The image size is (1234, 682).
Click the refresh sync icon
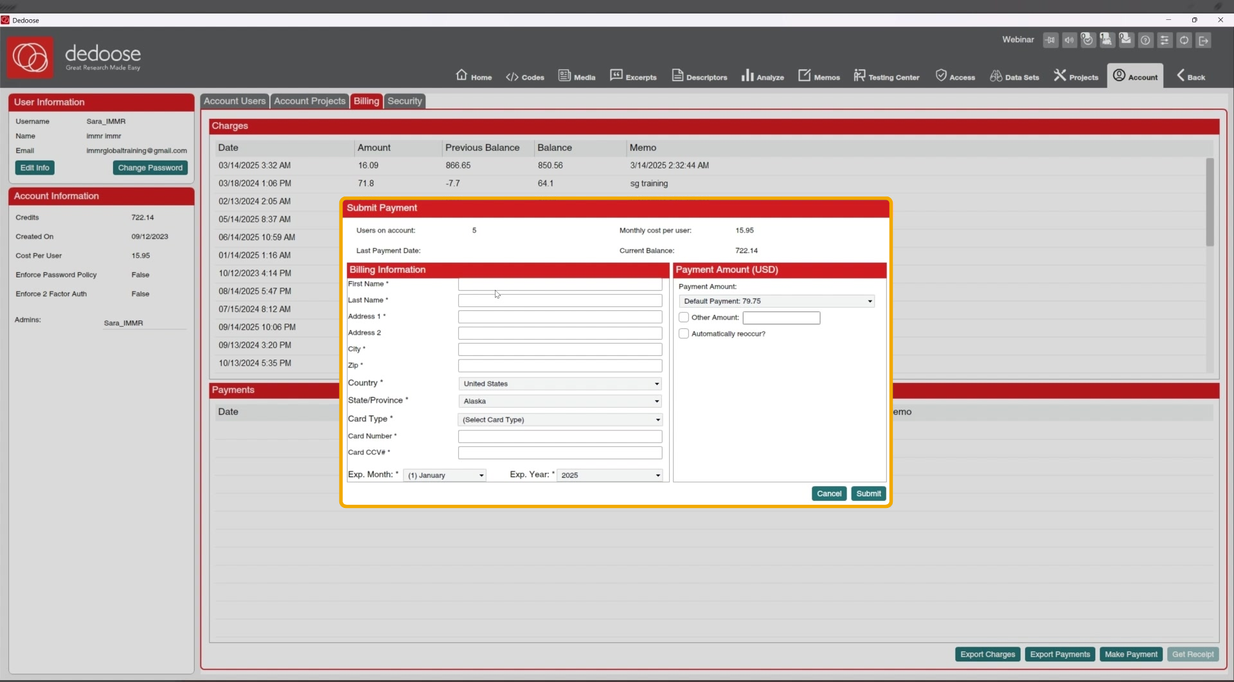click(1184, 40)
